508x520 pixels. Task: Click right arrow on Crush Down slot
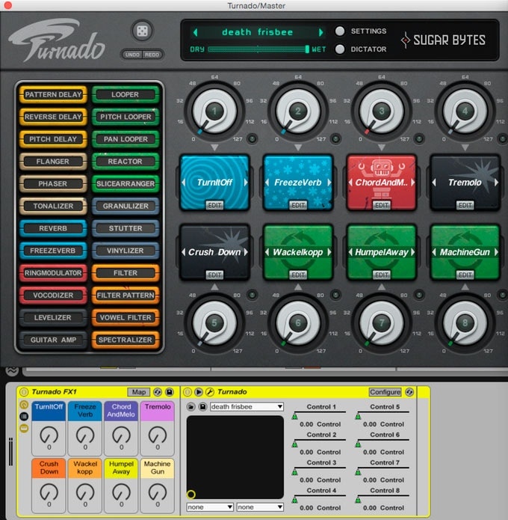click(246, 252)
